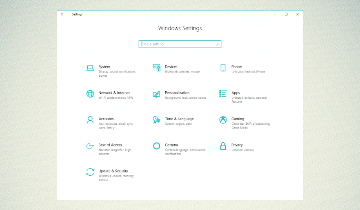This screenshot has width=360, height=210.
Task: Click the Cortana circle icon
Action: click(x=156, y=146)
